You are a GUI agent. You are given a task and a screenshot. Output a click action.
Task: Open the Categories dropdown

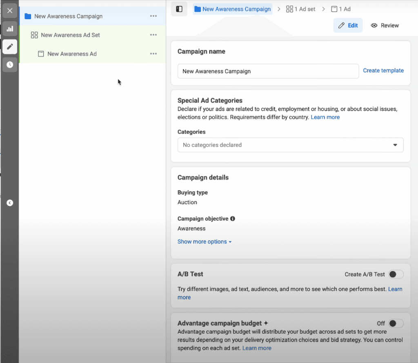(290, 145)
